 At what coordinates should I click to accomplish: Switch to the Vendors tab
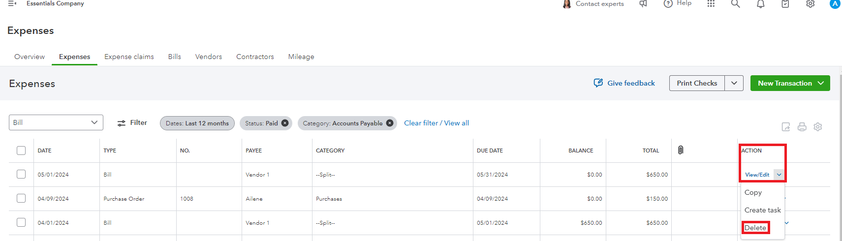(x=209, y=57)
